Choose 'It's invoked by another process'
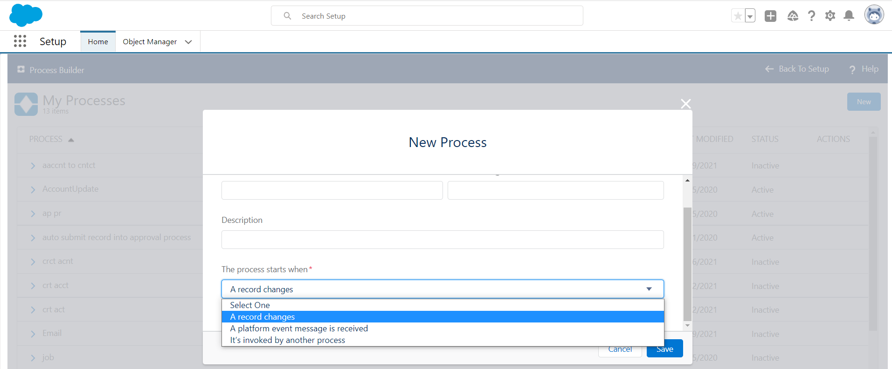This screenshot has height=369, width=892. tap(287, 340)
